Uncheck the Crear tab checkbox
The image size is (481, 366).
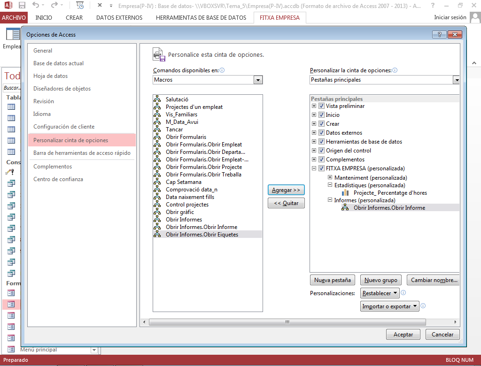(x=321, y=124)
